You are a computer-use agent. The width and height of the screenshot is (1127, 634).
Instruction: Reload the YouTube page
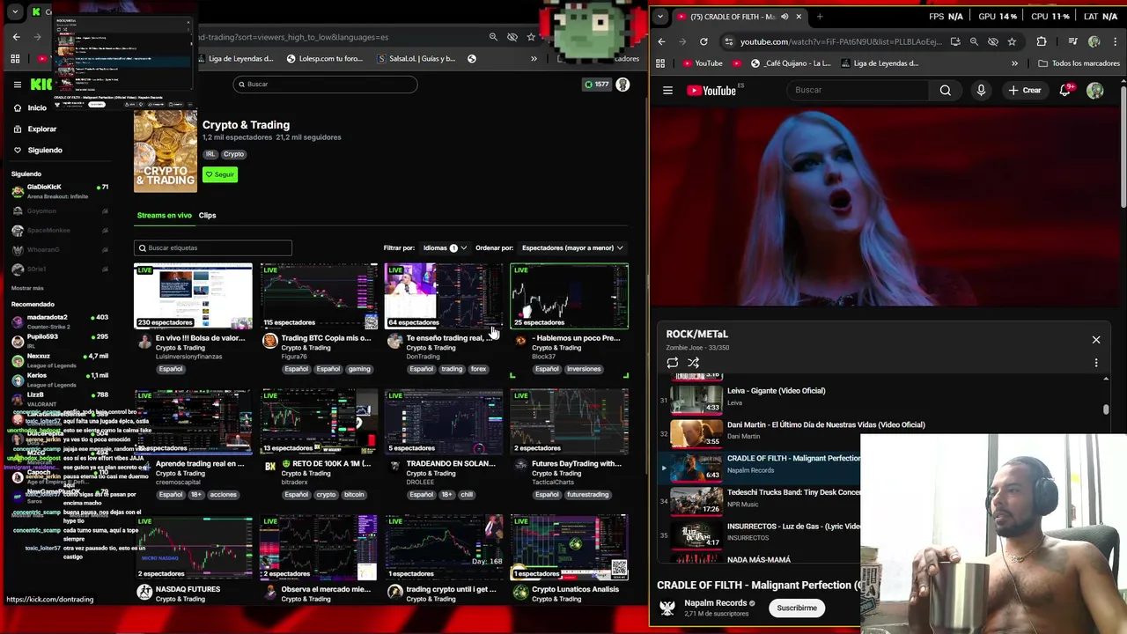(703, 41)
